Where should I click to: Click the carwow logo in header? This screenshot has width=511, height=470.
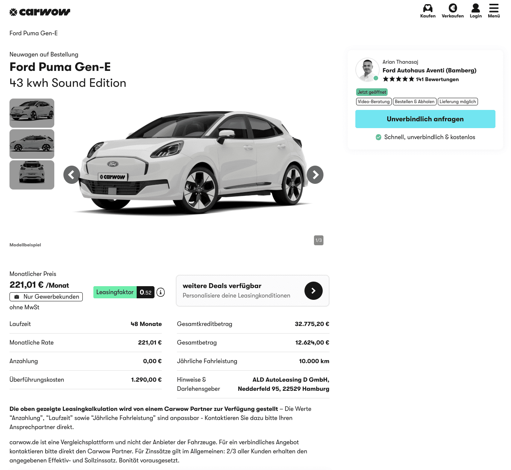[40, 12]
